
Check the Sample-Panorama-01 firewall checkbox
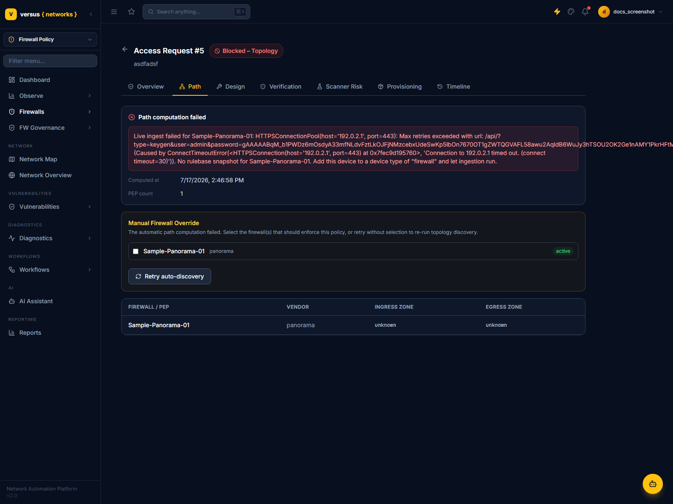[x=136, y=251]
